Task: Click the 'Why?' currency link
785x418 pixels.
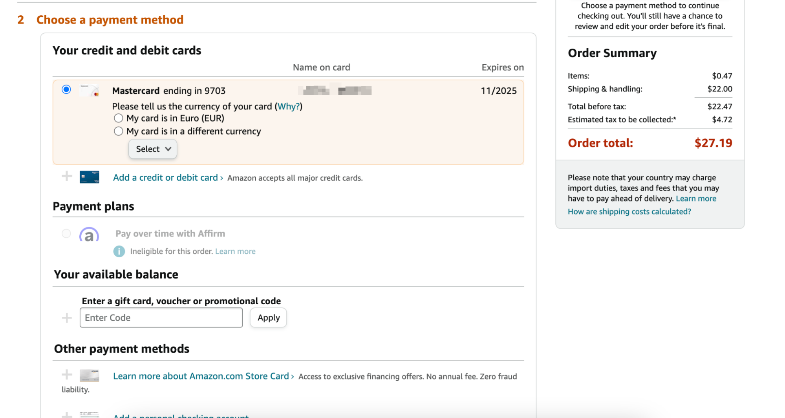Action: tap(288, 106)
